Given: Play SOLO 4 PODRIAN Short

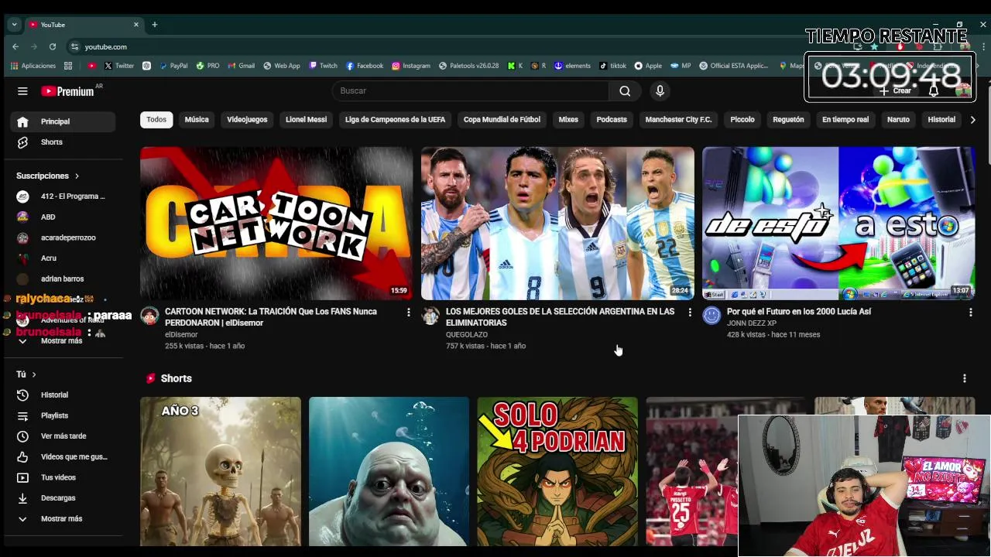Looking at the screenshot, I should 557,472.
